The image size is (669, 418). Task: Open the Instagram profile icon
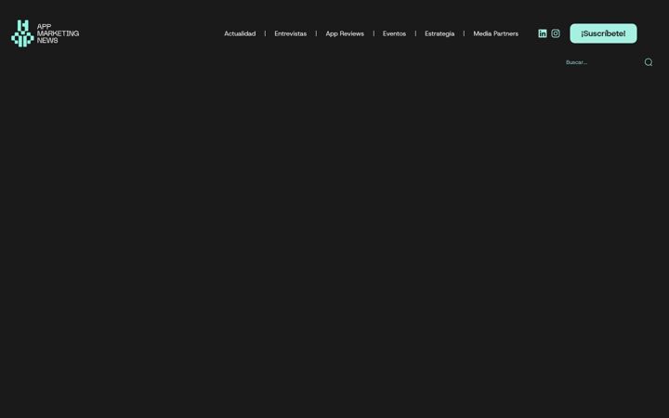pyautogui.click(x=556, y=33)
